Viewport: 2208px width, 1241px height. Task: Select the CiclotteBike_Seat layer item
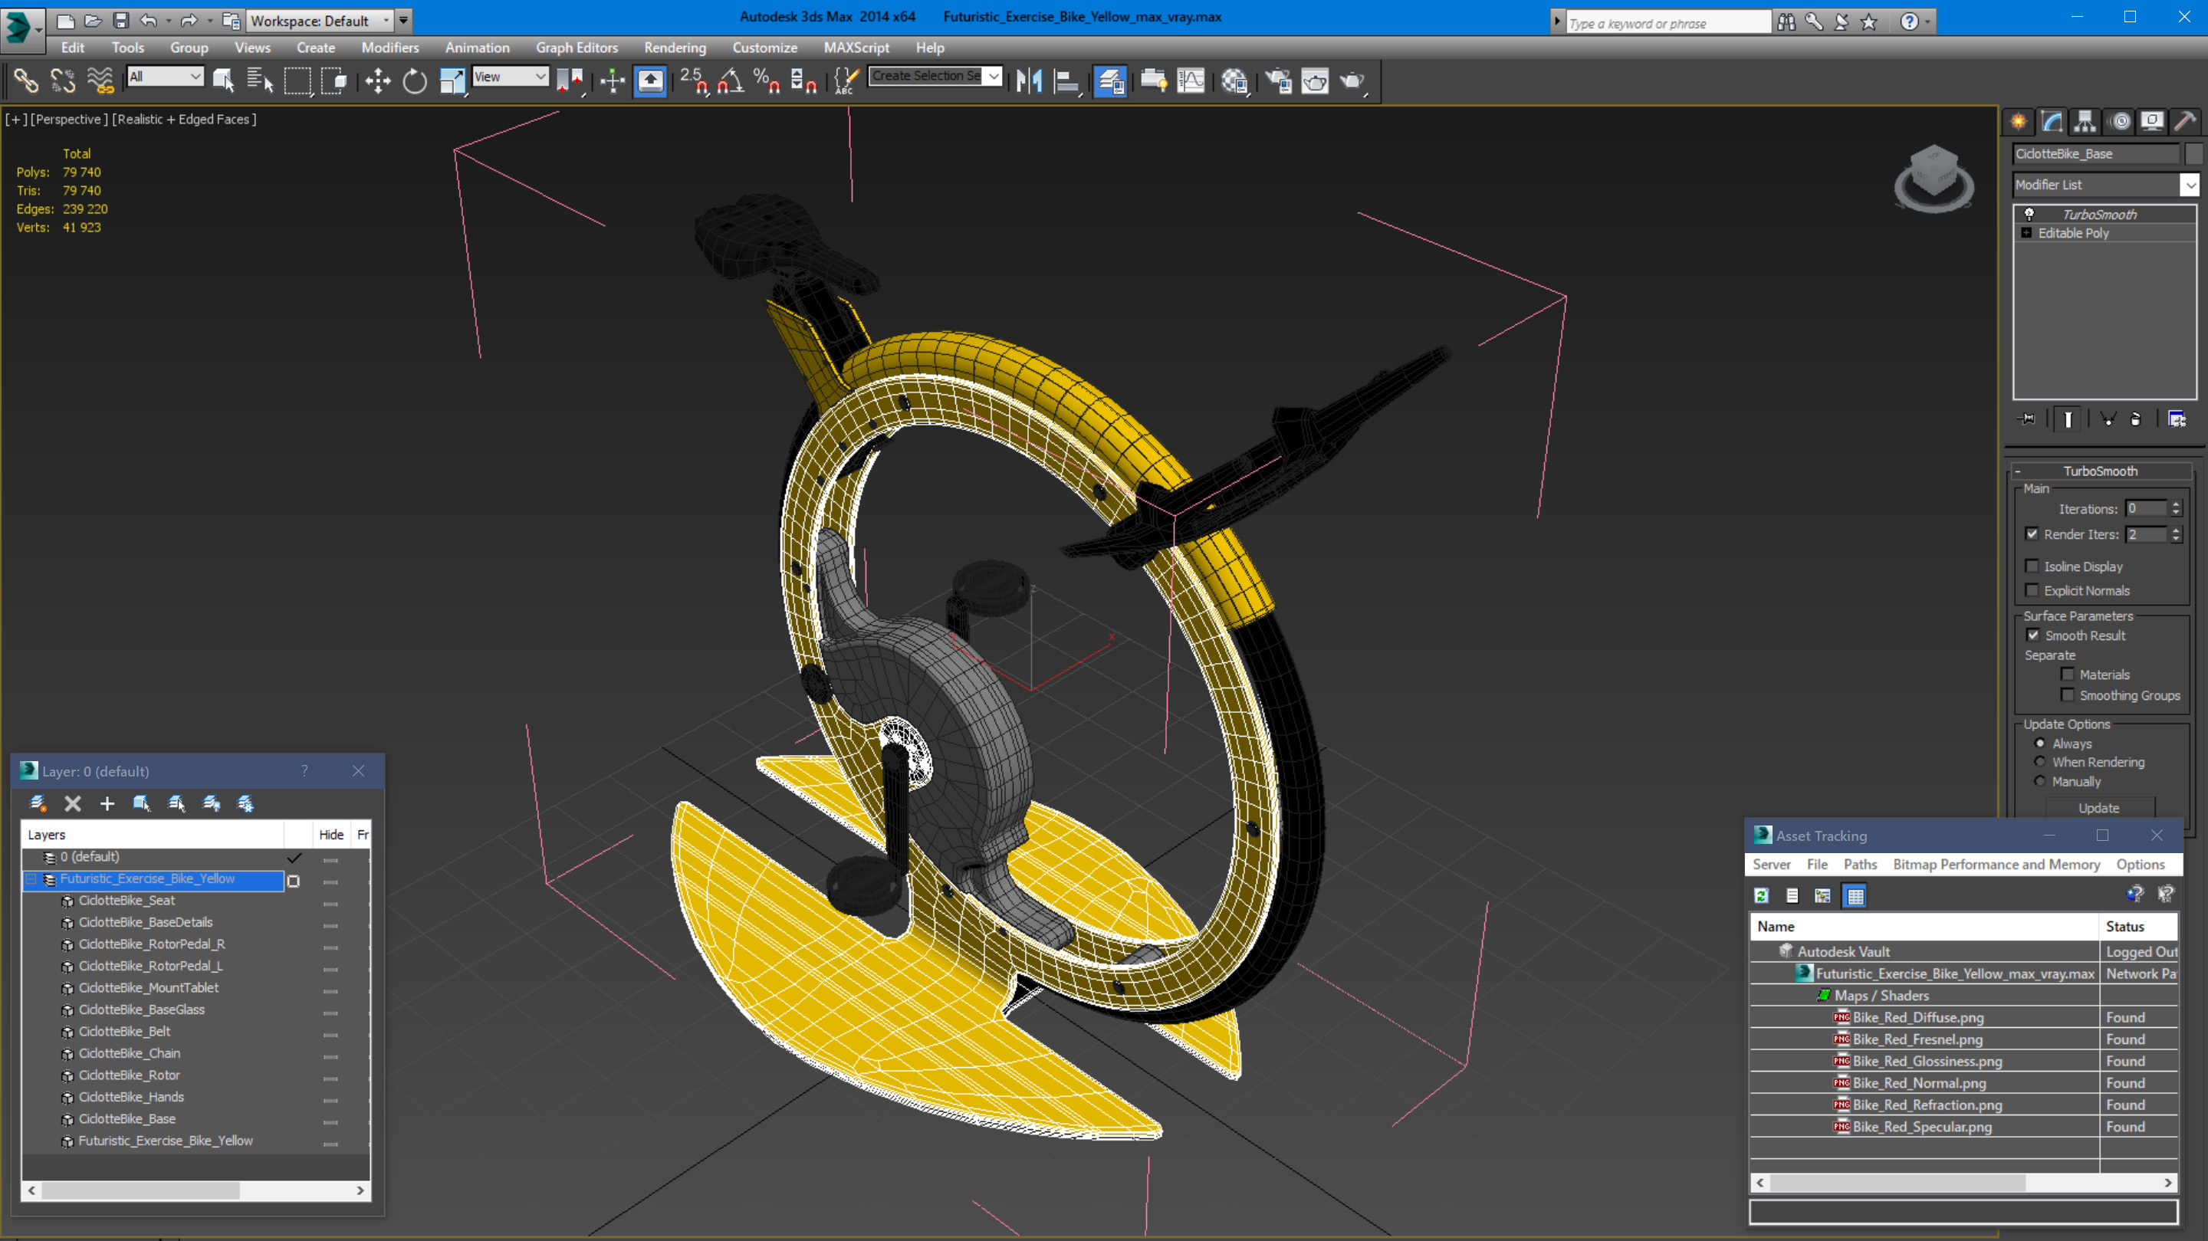pyautogui.click(x=126, y=901)
